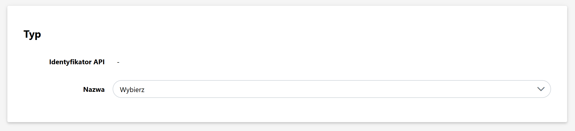Click the Typ section heading
Viewport: 575px width, 131px height.
(32, 34)
